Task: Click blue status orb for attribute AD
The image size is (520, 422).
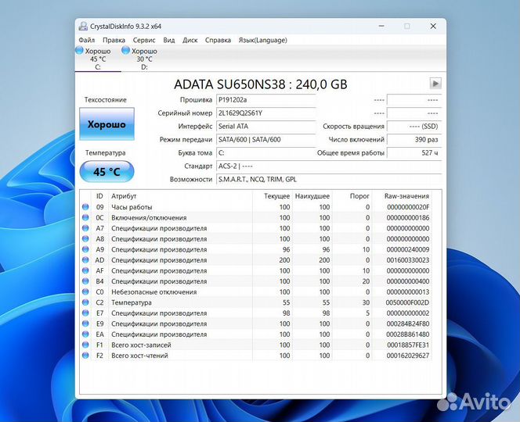Action: point(85,259)
